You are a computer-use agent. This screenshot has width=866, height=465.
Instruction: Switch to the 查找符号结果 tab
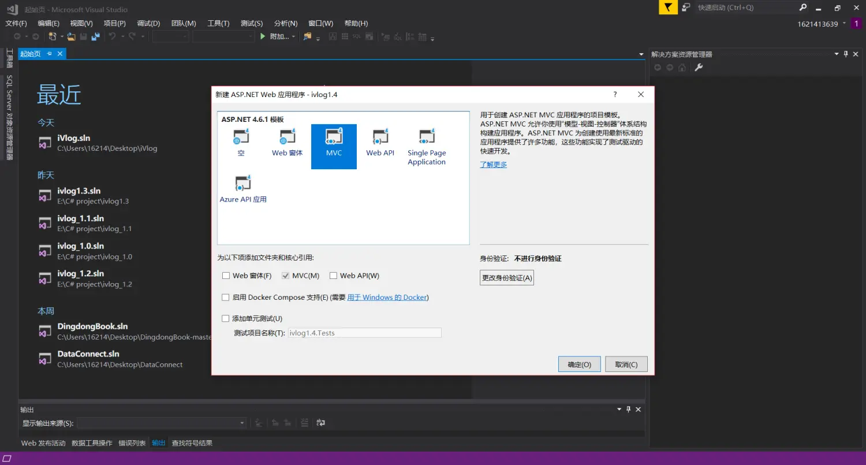click(x=192, y=443)
